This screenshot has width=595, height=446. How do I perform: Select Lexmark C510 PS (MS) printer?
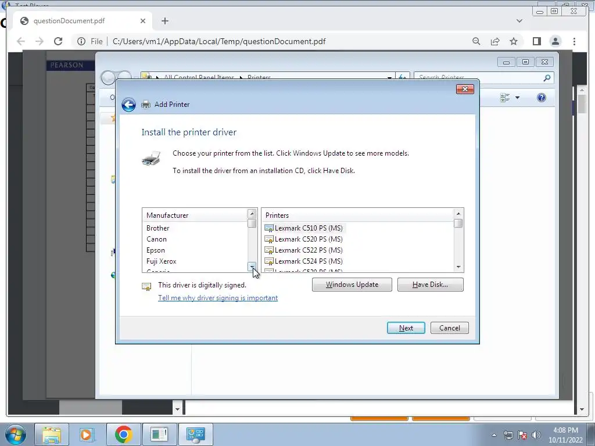pyautogui.click(x=304, y=228)
